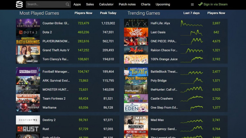Viewport: 246px width, 138px height.
Task: Click the One Step From Eden thumbnail
Action: (136, 107)
